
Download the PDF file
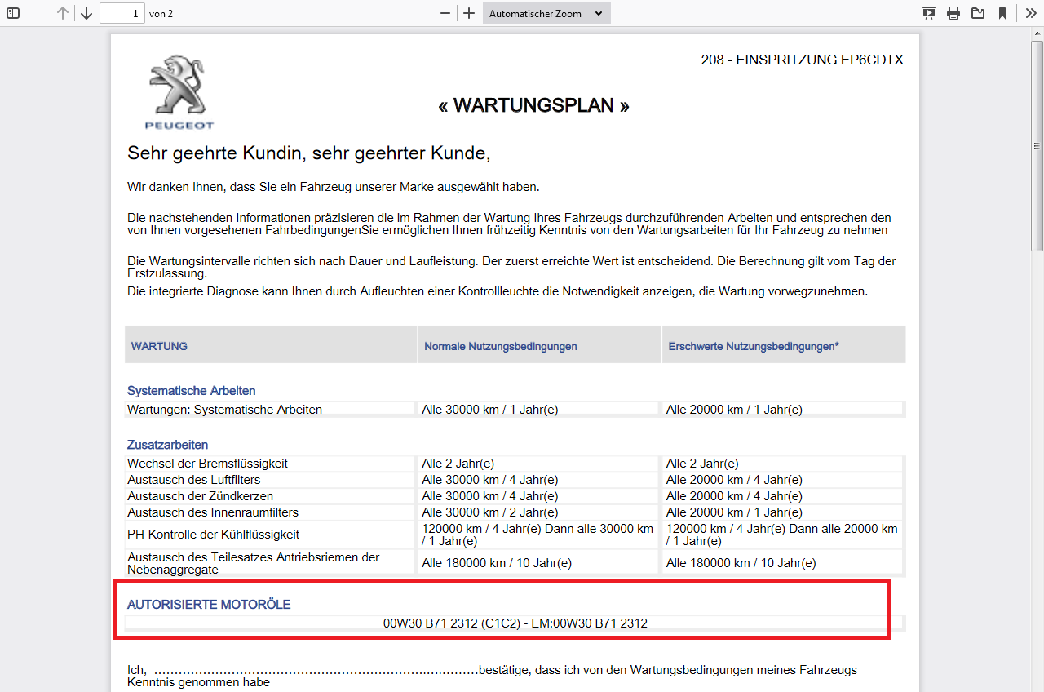[978, 13]
